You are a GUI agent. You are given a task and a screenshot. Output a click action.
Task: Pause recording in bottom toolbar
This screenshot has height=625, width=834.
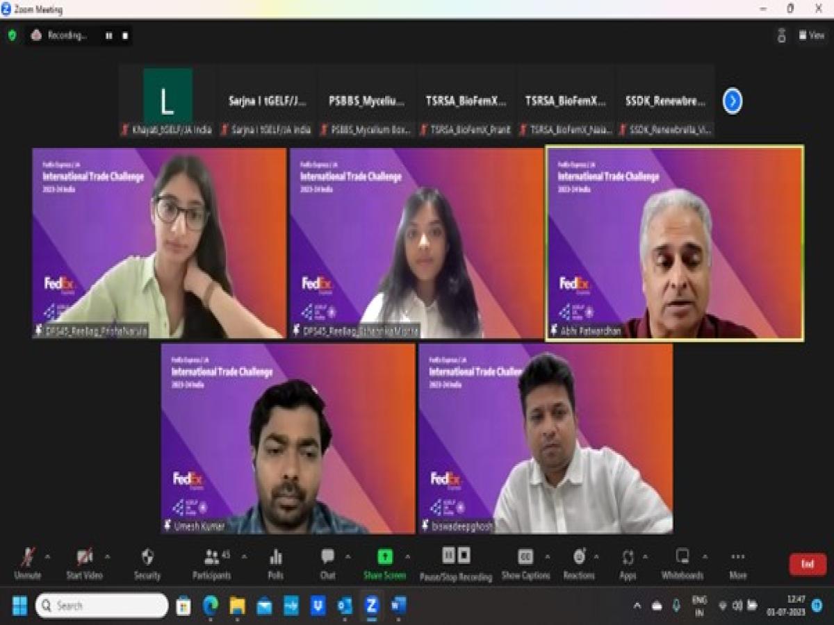click(448, 555)
